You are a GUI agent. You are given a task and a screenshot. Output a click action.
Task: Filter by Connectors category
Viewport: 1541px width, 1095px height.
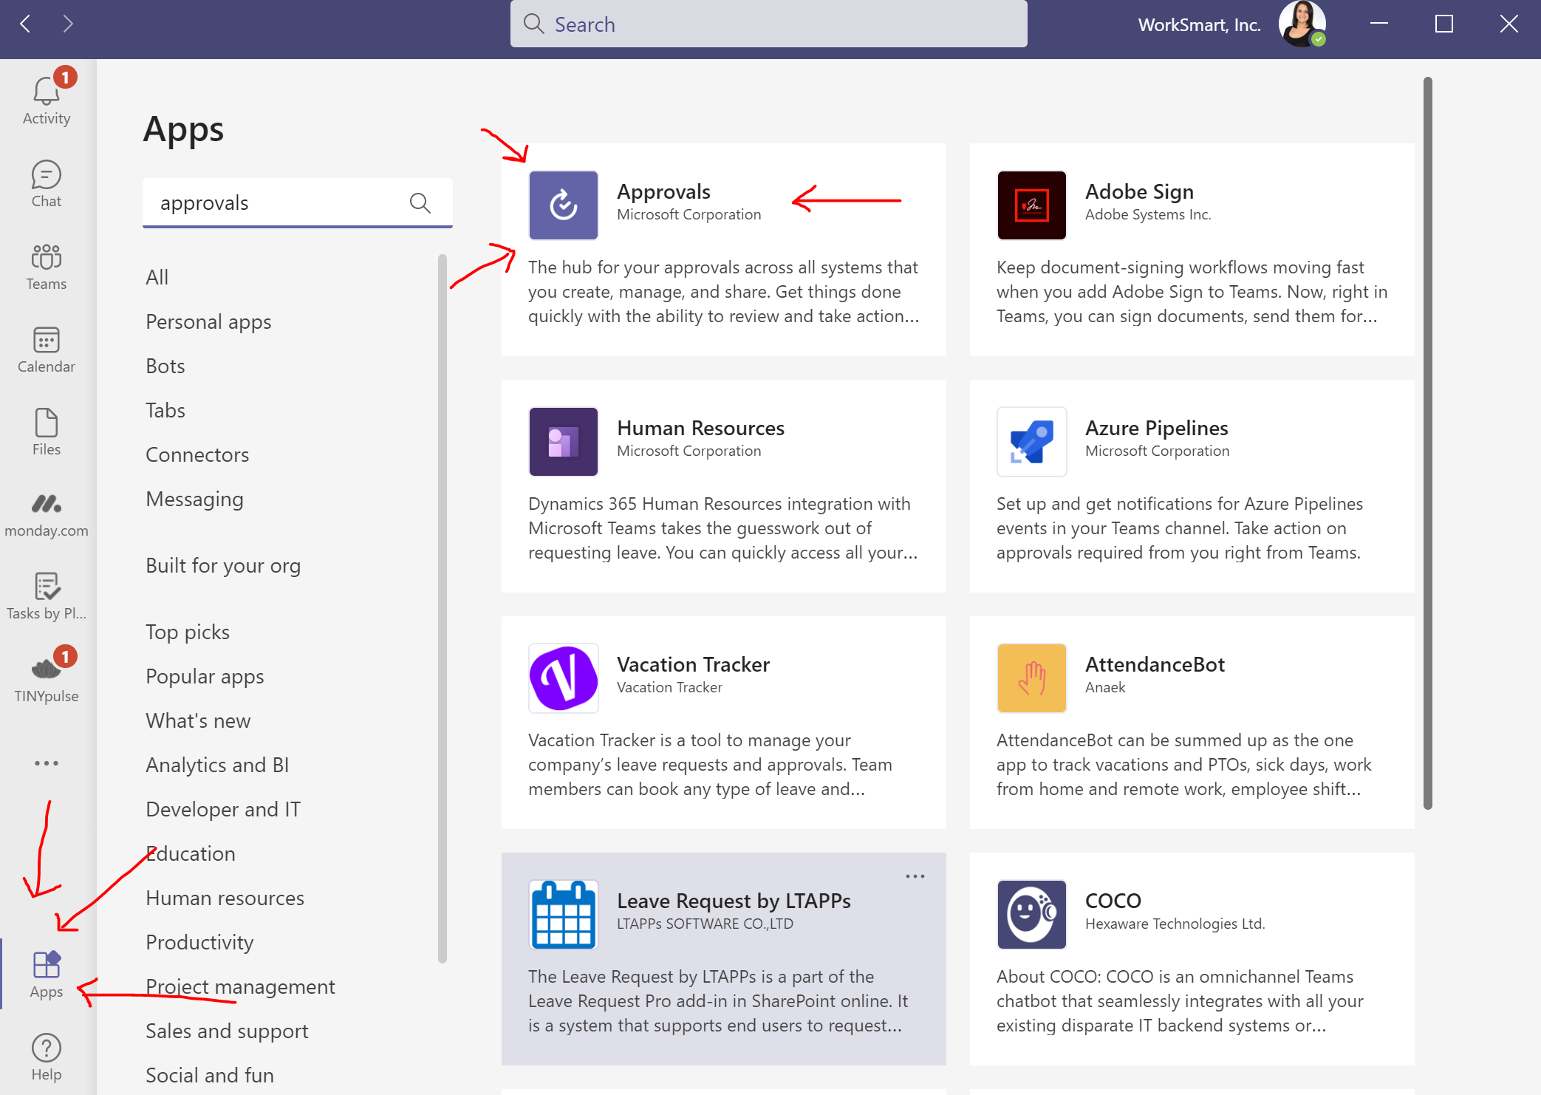tap(197, 454)
